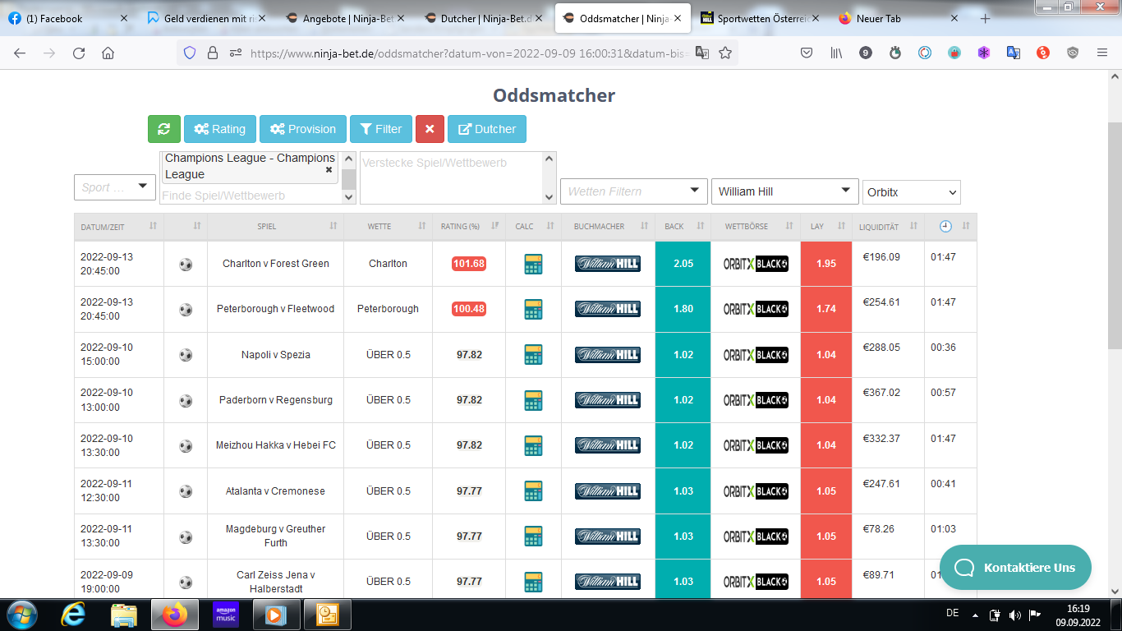Open a new browser tab with plus
Image resolution: width=1122 pixels, height=631 pixels.
tap(986, 18)
